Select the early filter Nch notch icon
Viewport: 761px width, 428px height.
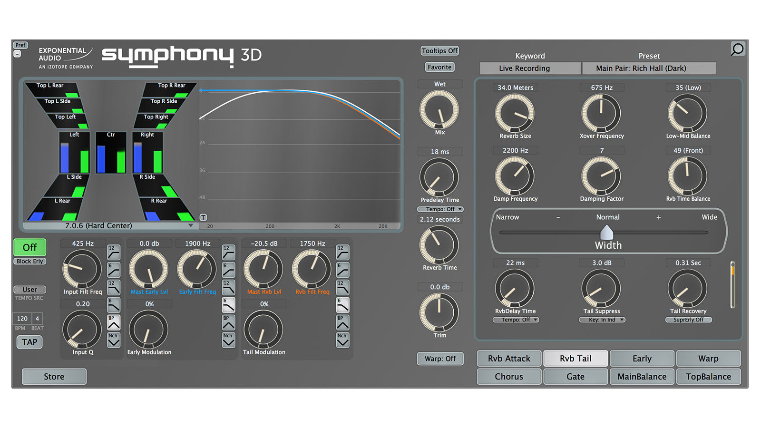229,340
